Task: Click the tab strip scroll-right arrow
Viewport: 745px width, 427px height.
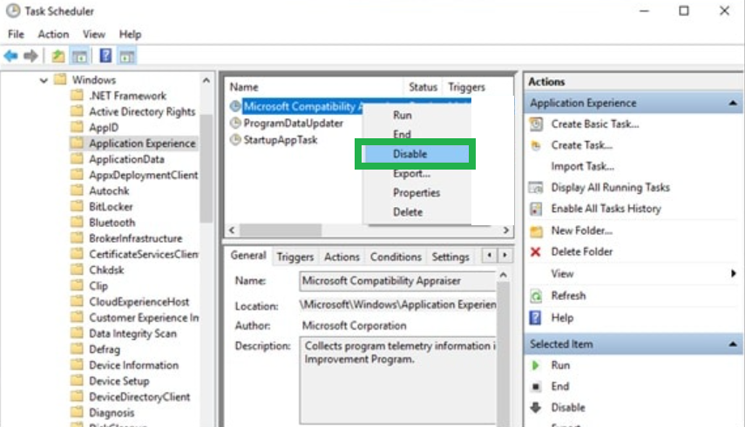Action: coord(505,256)
